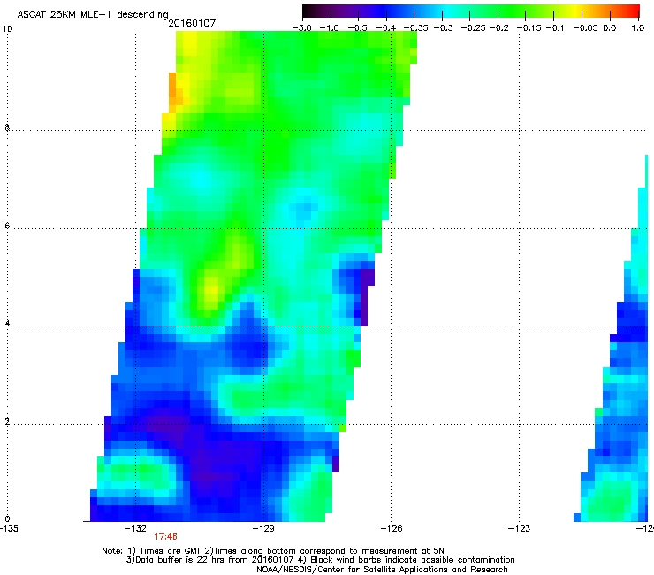Click colorbar label -0.1
The width and height of the screenshot is (654, 575).
(555, 28)
